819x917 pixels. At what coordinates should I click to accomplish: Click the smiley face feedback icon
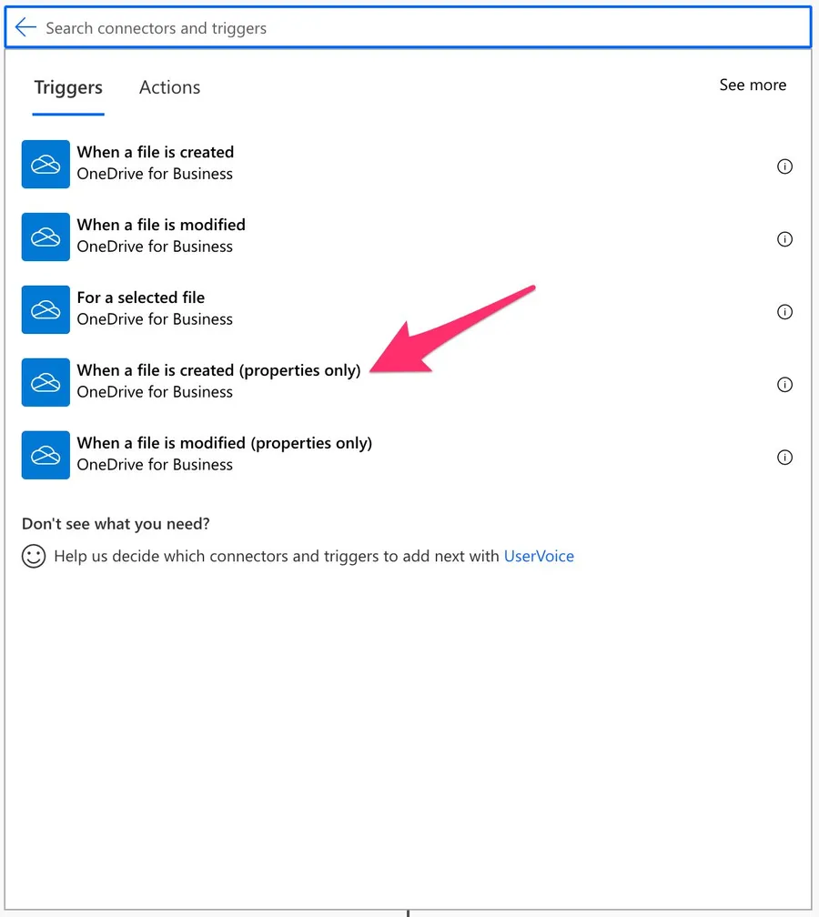coord(34,556)
